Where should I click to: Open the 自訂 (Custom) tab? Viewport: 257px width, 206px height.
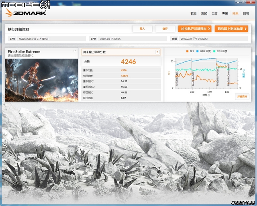click(x=214, y=13)
